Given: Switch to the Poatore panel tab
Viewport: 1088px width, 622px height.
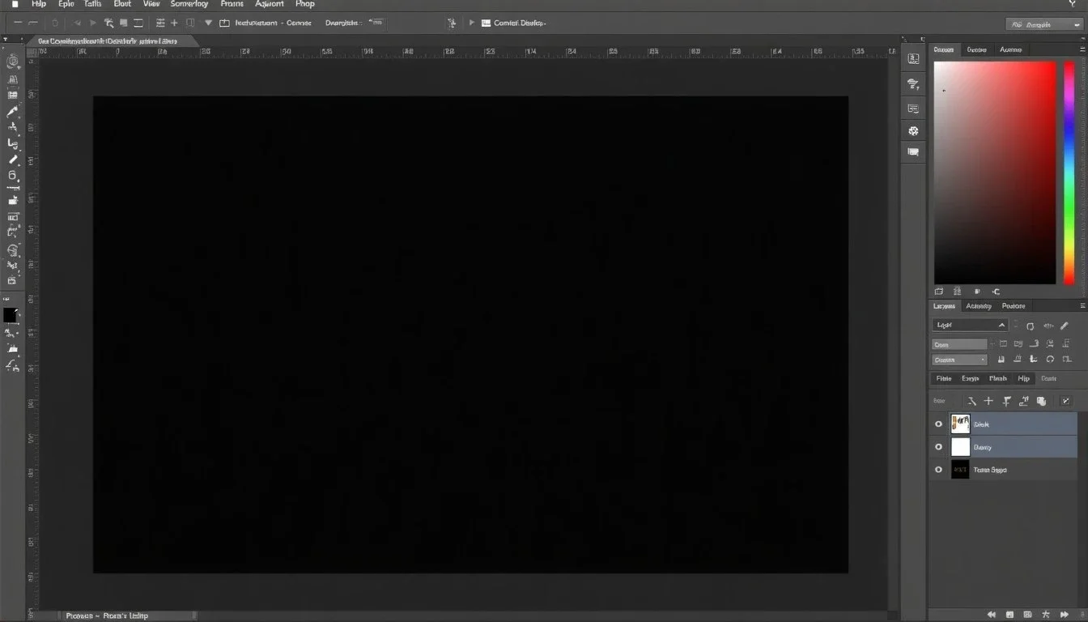Looking at the screenshot, I should pos(1014,306).
